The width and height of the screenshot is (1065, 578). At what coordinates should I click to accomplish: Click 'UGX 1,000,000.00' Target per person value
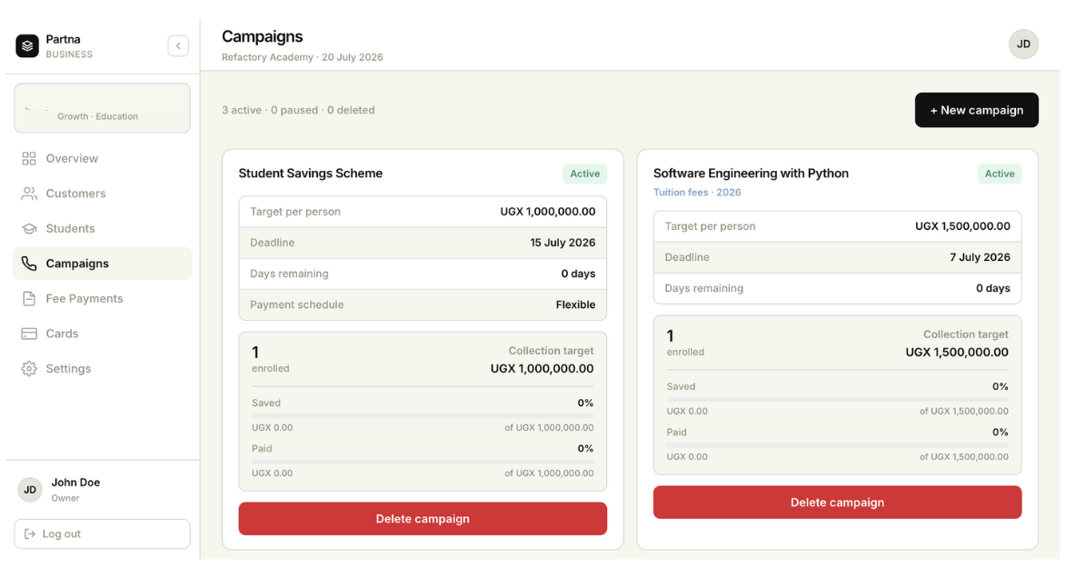point(547,212)
